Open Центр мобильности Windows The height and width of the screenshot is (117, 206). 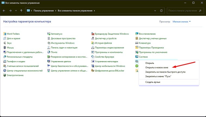[110, 66]
